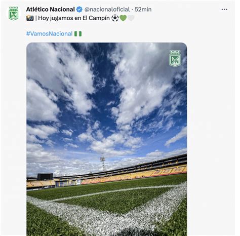
Task: Click the tweet text 'Hoy jugamos en El Campín'
Action: [x=74, y=18]
